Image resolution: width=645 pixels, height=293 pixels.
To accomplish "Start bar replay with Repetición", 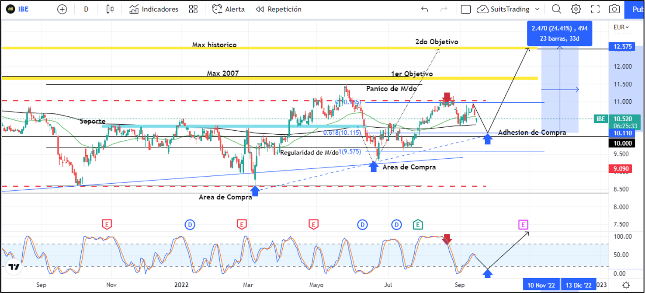I will [278, 9].
